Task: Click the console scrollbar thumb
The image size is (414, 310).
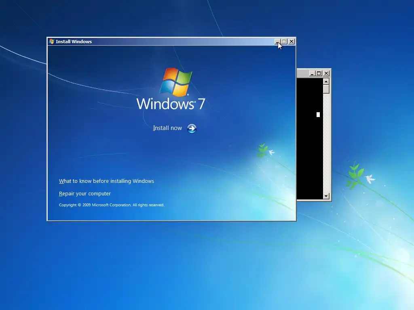Action: pyautogui.click(x=326, y=89)
